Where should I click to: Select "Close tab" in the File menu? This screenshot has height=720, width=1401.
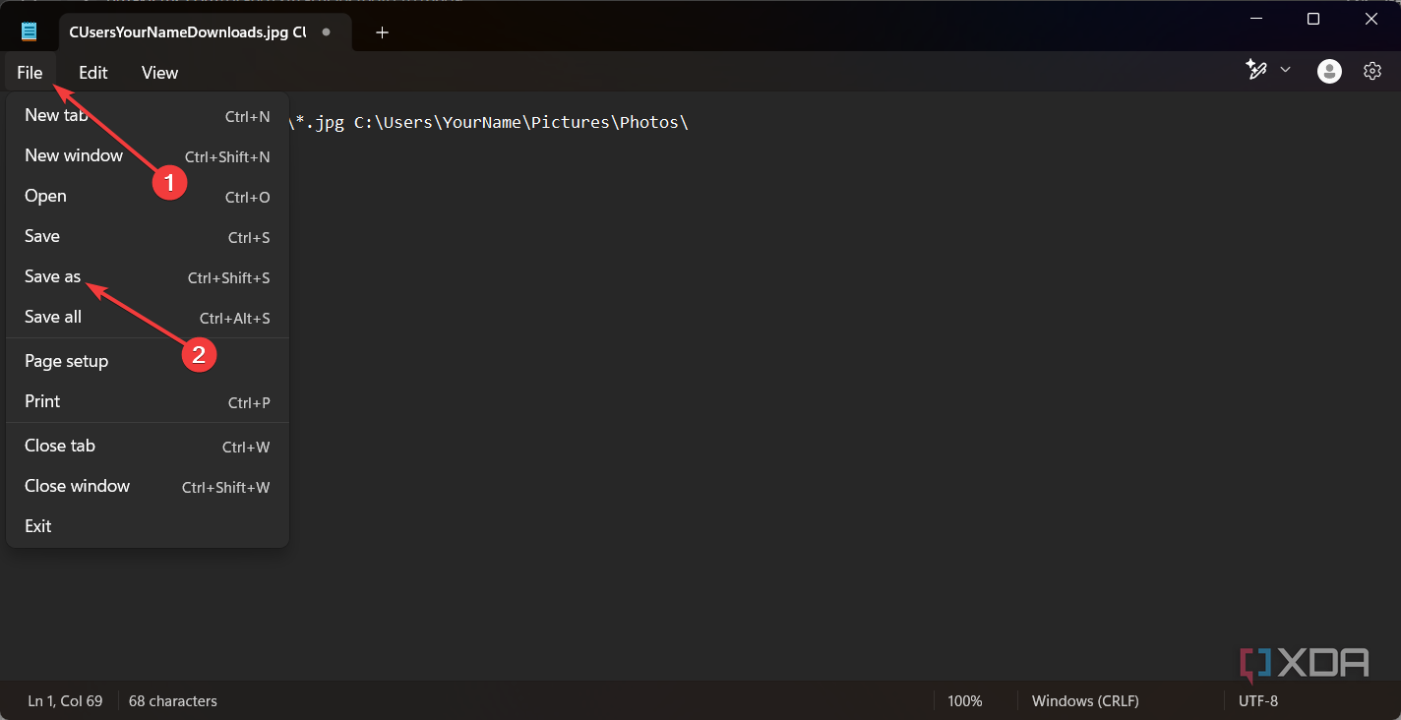(x=59, y=445)
